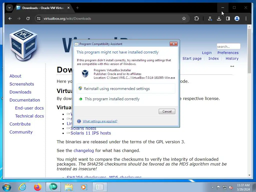Click the page scrollbar down arrow
Viewport: 256px width, 192px height.
coord(249,175)
